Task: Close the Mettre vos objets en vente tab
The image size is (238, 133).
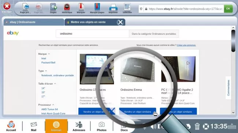Action: coord(120,22)
